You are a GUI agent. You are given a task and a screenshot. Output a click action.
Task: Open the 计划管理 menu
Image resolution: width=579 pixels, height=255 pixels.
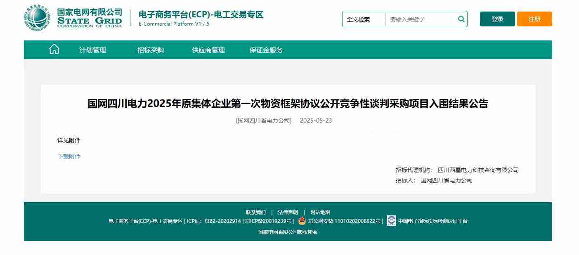93,50
